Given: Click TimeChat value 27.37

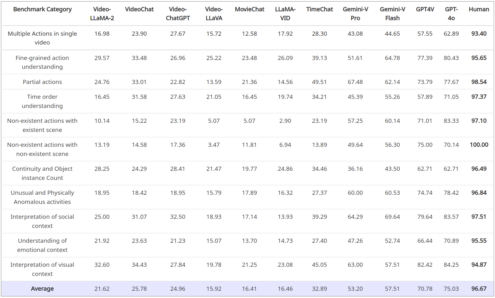Looking at the screenshot, I should (x=320, y=193).
